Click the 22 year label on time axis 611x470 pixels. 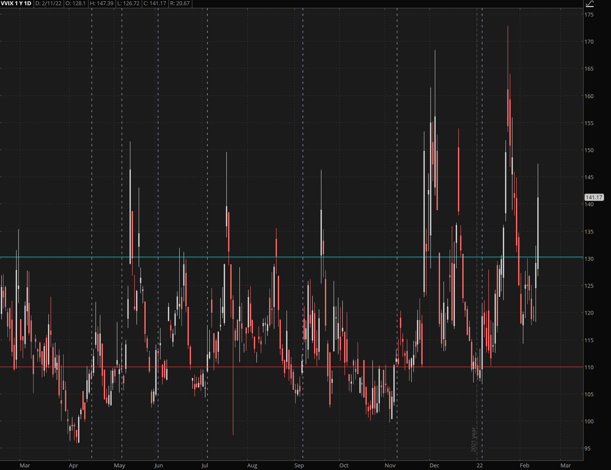pyautogui.click(x=480, y=466)
